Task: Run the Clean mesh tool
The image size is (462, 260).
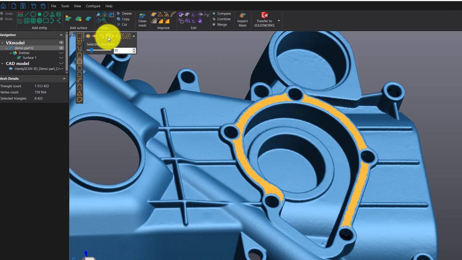Action: coord(142,19)
